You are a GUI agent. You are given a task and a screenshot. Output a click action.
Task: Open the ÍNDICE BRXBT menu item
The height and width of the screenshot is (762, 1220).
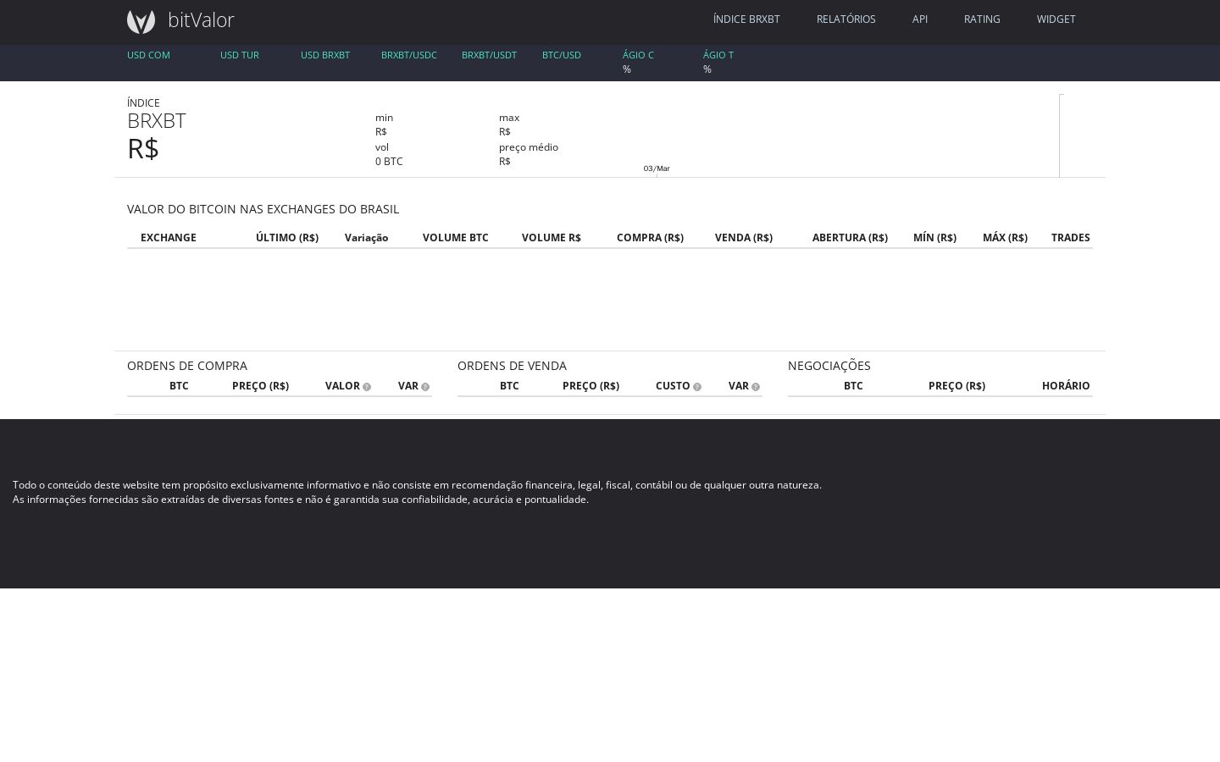coord(746,19)
